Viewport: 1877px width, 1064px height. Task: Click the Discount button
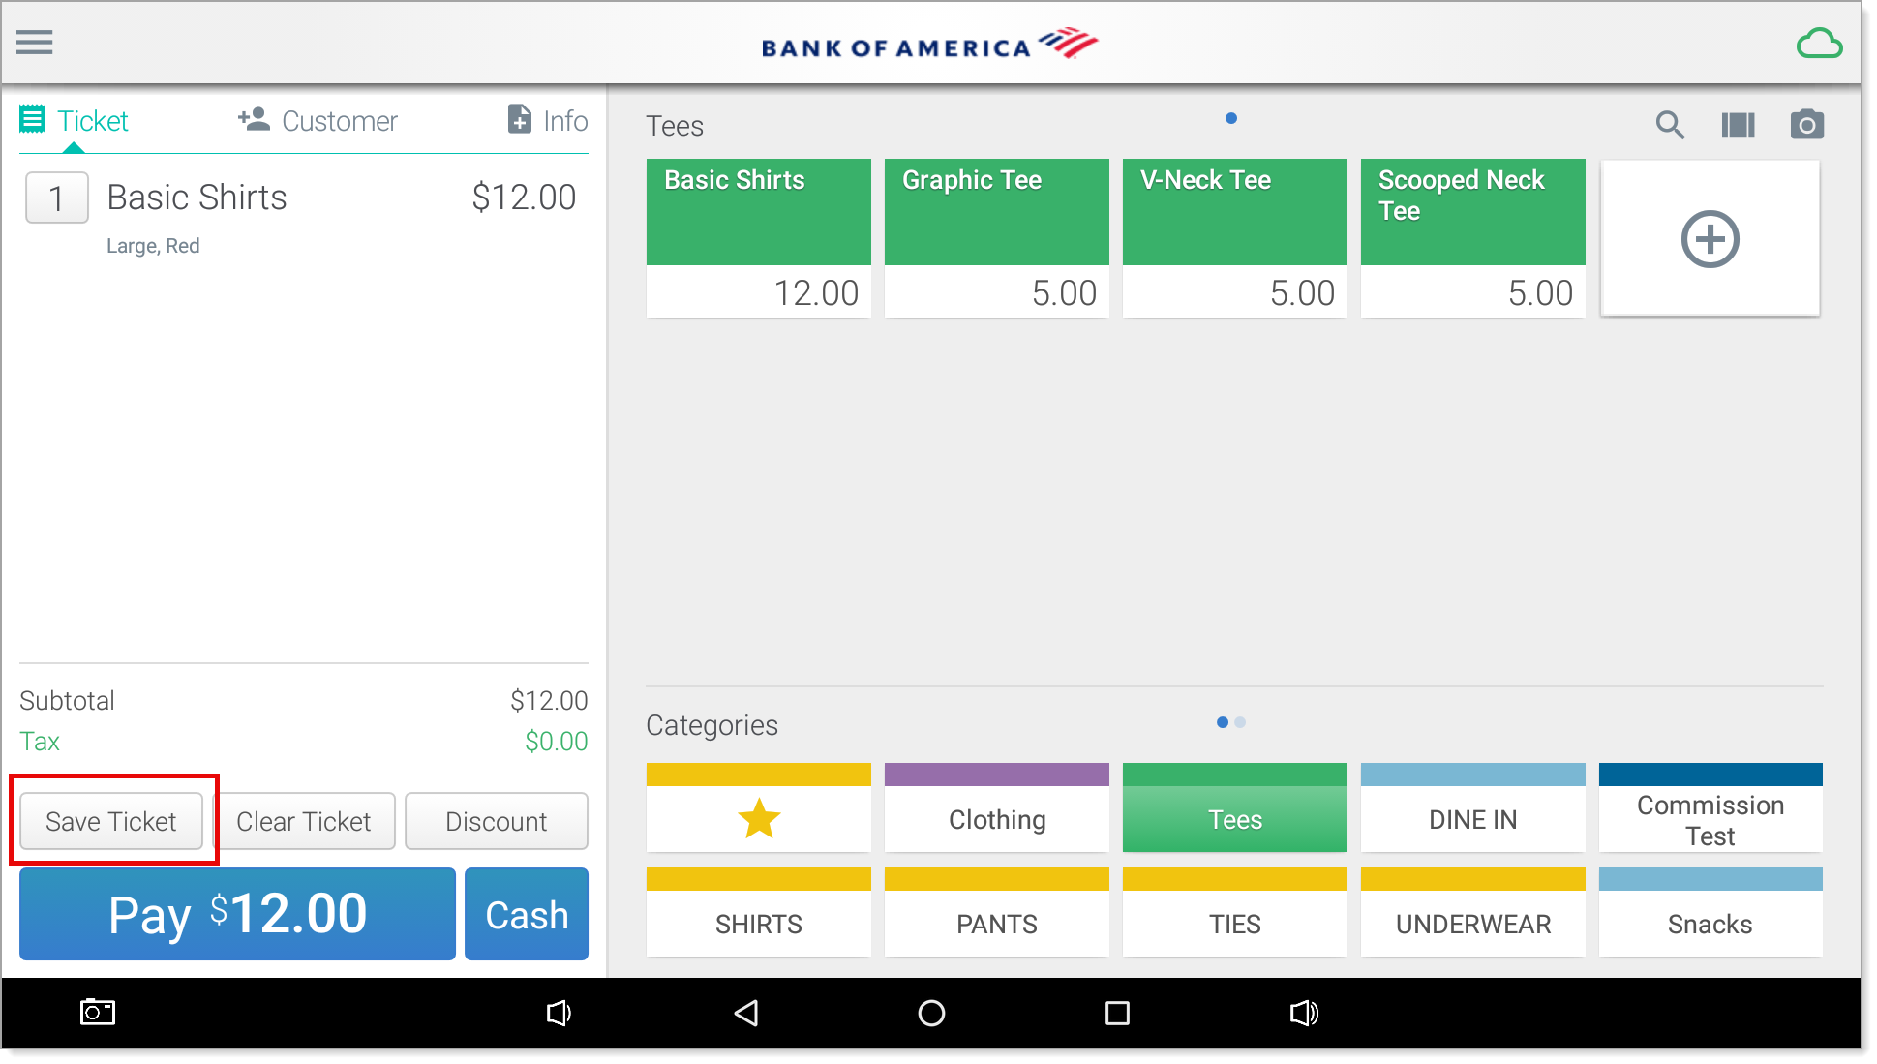click(495, 820)
